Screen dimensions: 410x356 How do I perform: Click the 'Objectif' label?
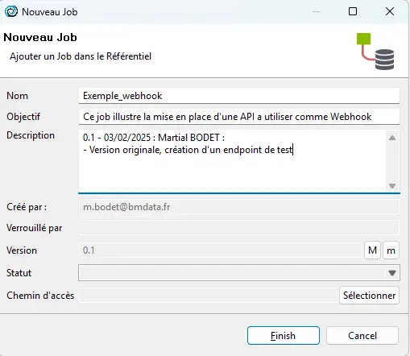(x=23, y=117)
